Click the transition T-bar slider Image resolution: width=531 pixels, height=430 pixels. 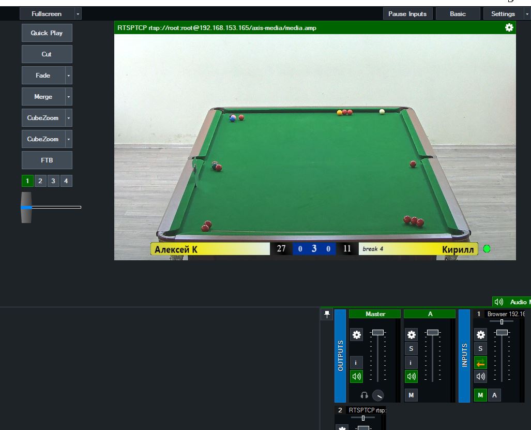26,207
